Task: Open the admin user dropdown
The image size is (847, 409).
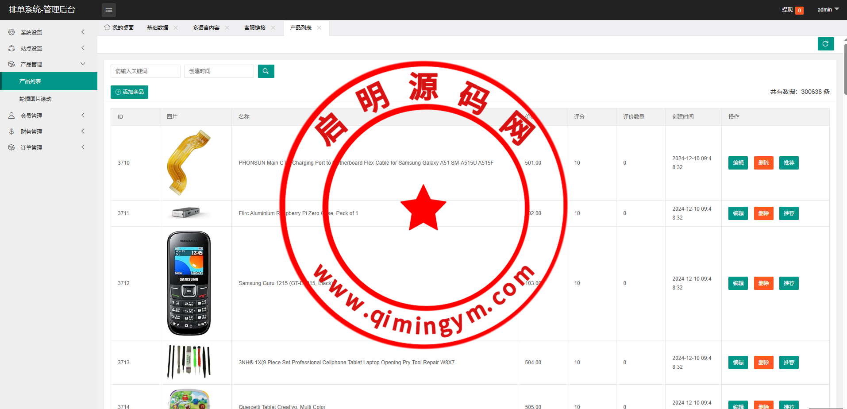Action: 828,10
